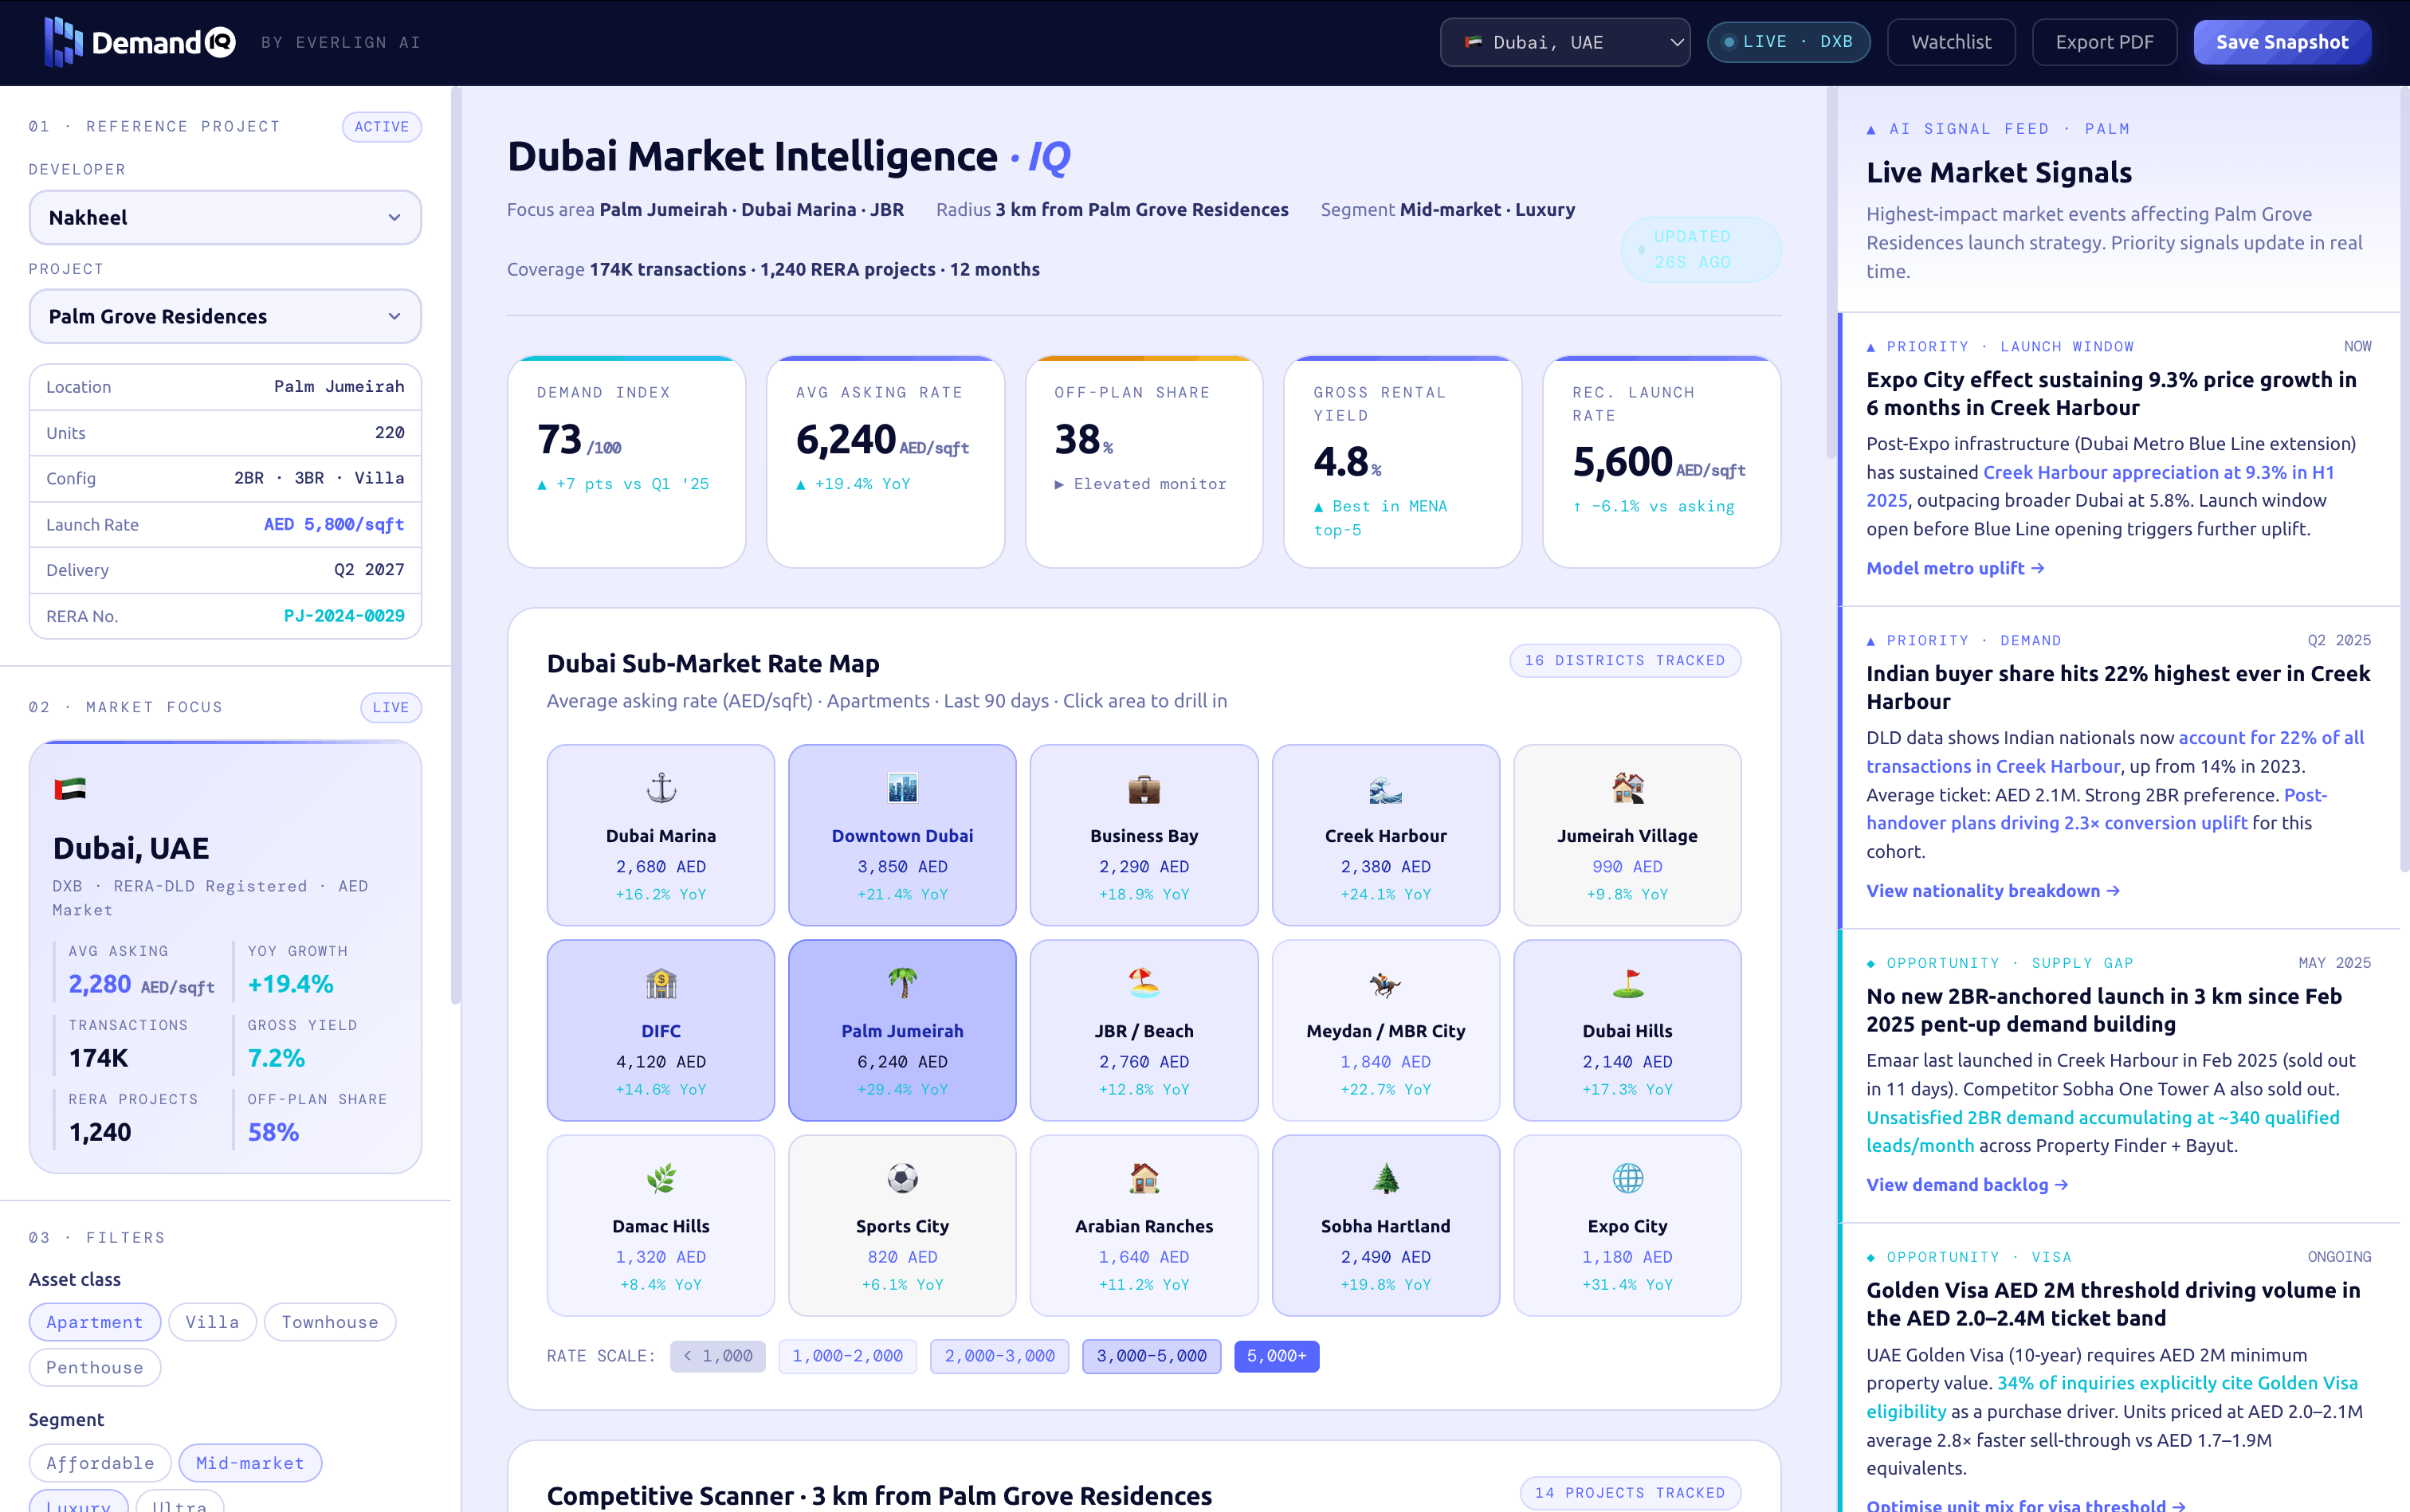The image size is (2410, 1512).
Task: Toggle the LIVE badge in Market Focus
Action: click(x=391, y=707)
